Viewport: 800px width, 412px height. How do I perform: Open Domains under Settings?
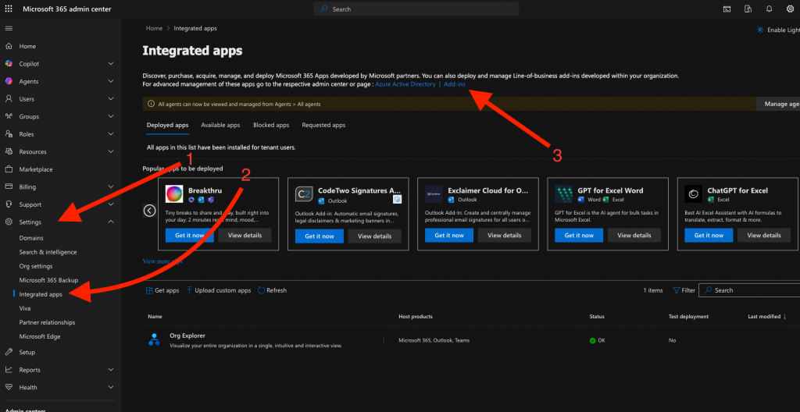tap(31, 238)
